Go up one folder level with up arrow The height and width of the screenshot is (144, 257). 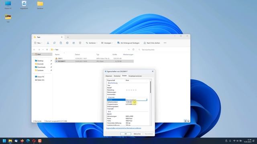tap(47, 50)
